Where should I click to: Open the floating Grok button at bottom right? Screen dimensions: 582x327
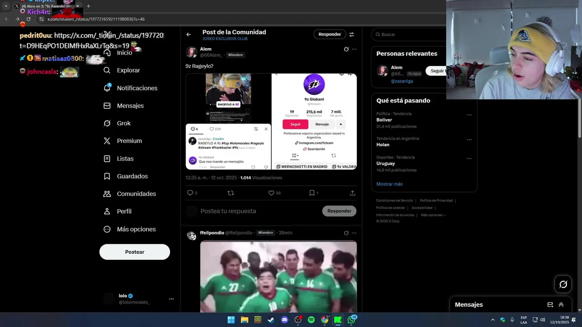point(563,284)
